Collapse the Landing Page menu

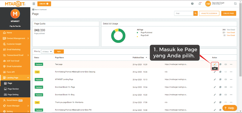[28, 78]
